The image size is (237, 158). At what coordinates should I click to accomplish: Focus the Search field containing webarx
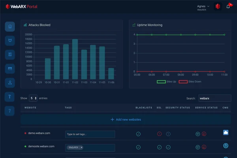click(215, 98)
